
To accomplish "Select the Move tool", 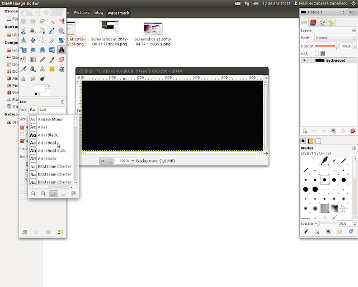I will (x=33, y=40).
